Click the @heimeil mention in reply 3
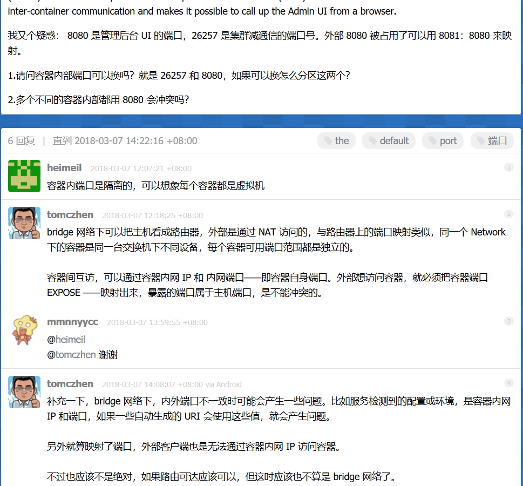Image resolution: width=523 pixels, height=486 pixels. click(x=70, y=339)
